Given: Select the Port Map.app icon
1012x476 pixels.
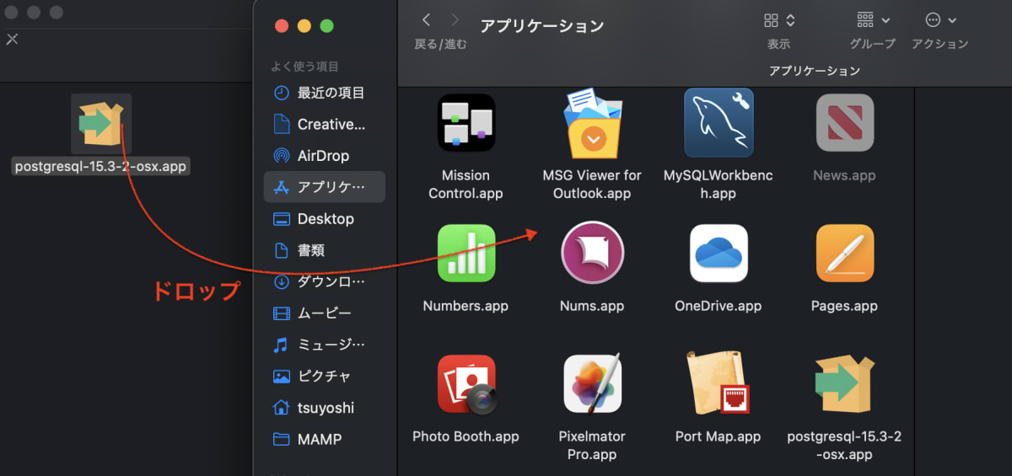Looking at the screenshot, I should click(719, 383).
